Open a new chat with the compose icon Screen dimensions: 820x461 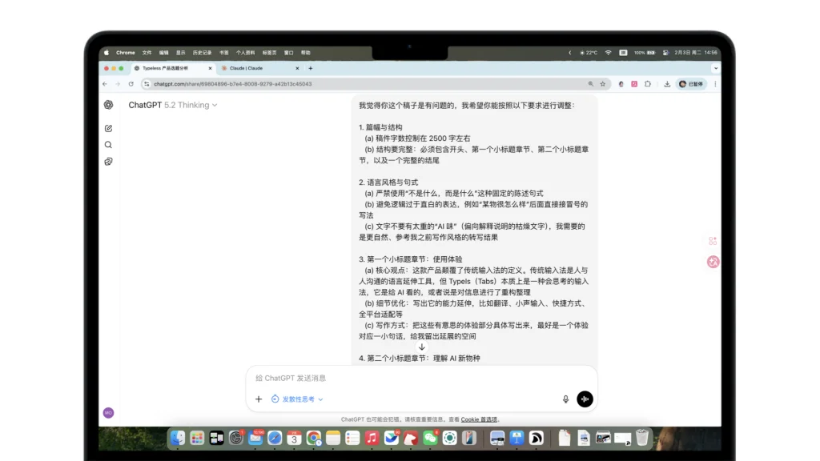pos(108,127)
